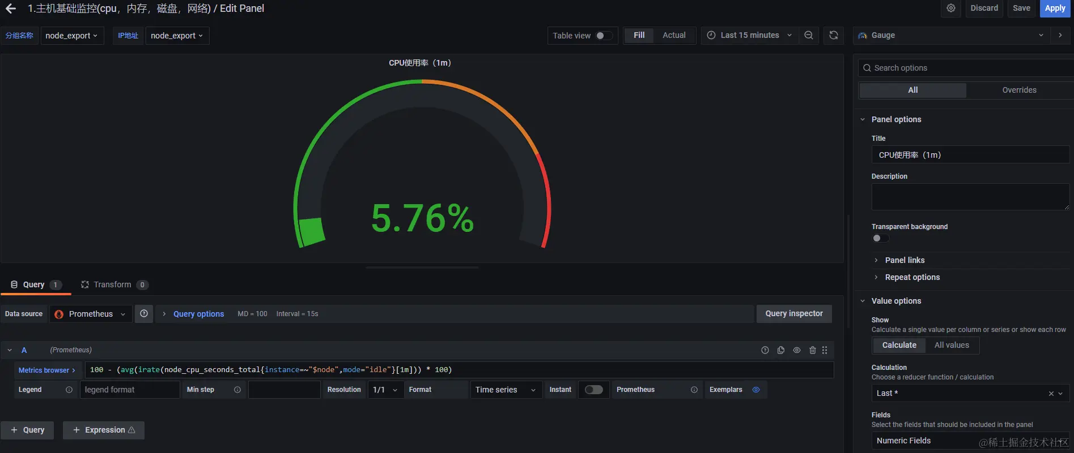Image resolution: width=1074 pixels, height=453 pixels.
Task: Collapse Panel options section
Action: click(x=896, y=119)
